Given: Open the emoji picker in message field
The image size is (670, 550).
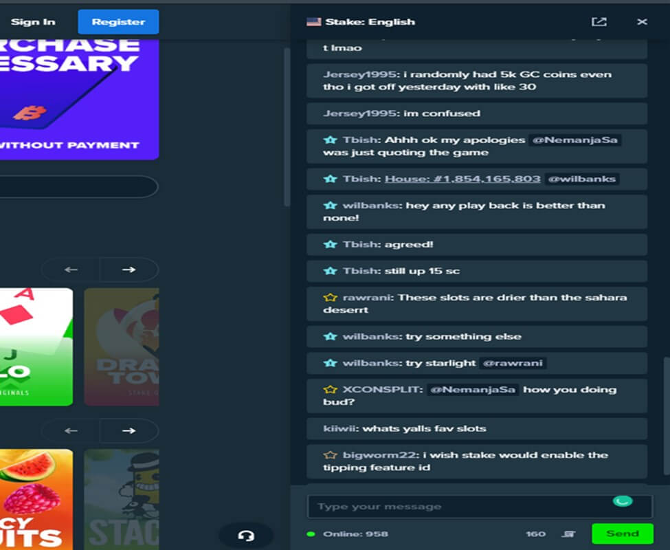Looking at the screenshot, I should point(622,500).
